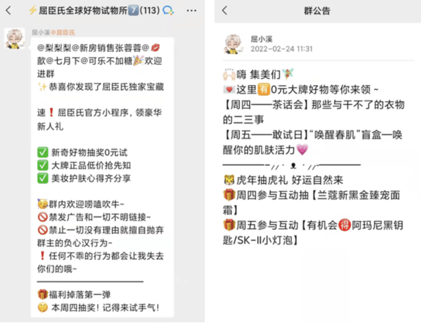Open 屈小溪's avatar in the chat message
Image resolution: width=421 pixels, height=324 pixels.
click(x=15, y=38)
